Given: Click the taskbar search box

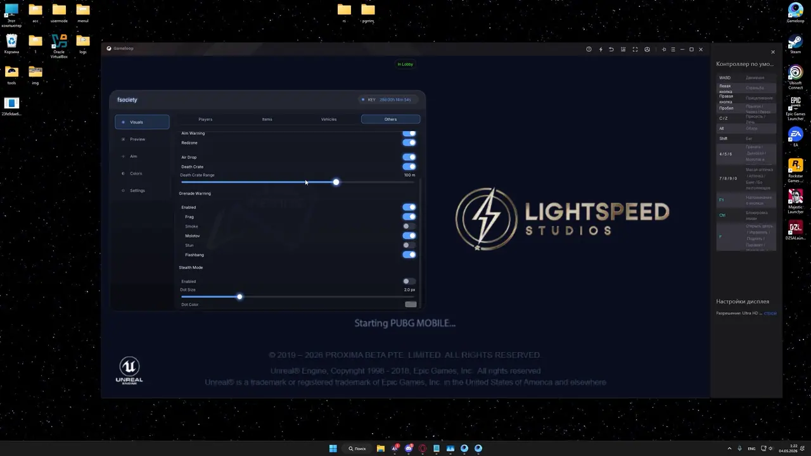Looking at the screenshot, I should click(x=357, y=448).
